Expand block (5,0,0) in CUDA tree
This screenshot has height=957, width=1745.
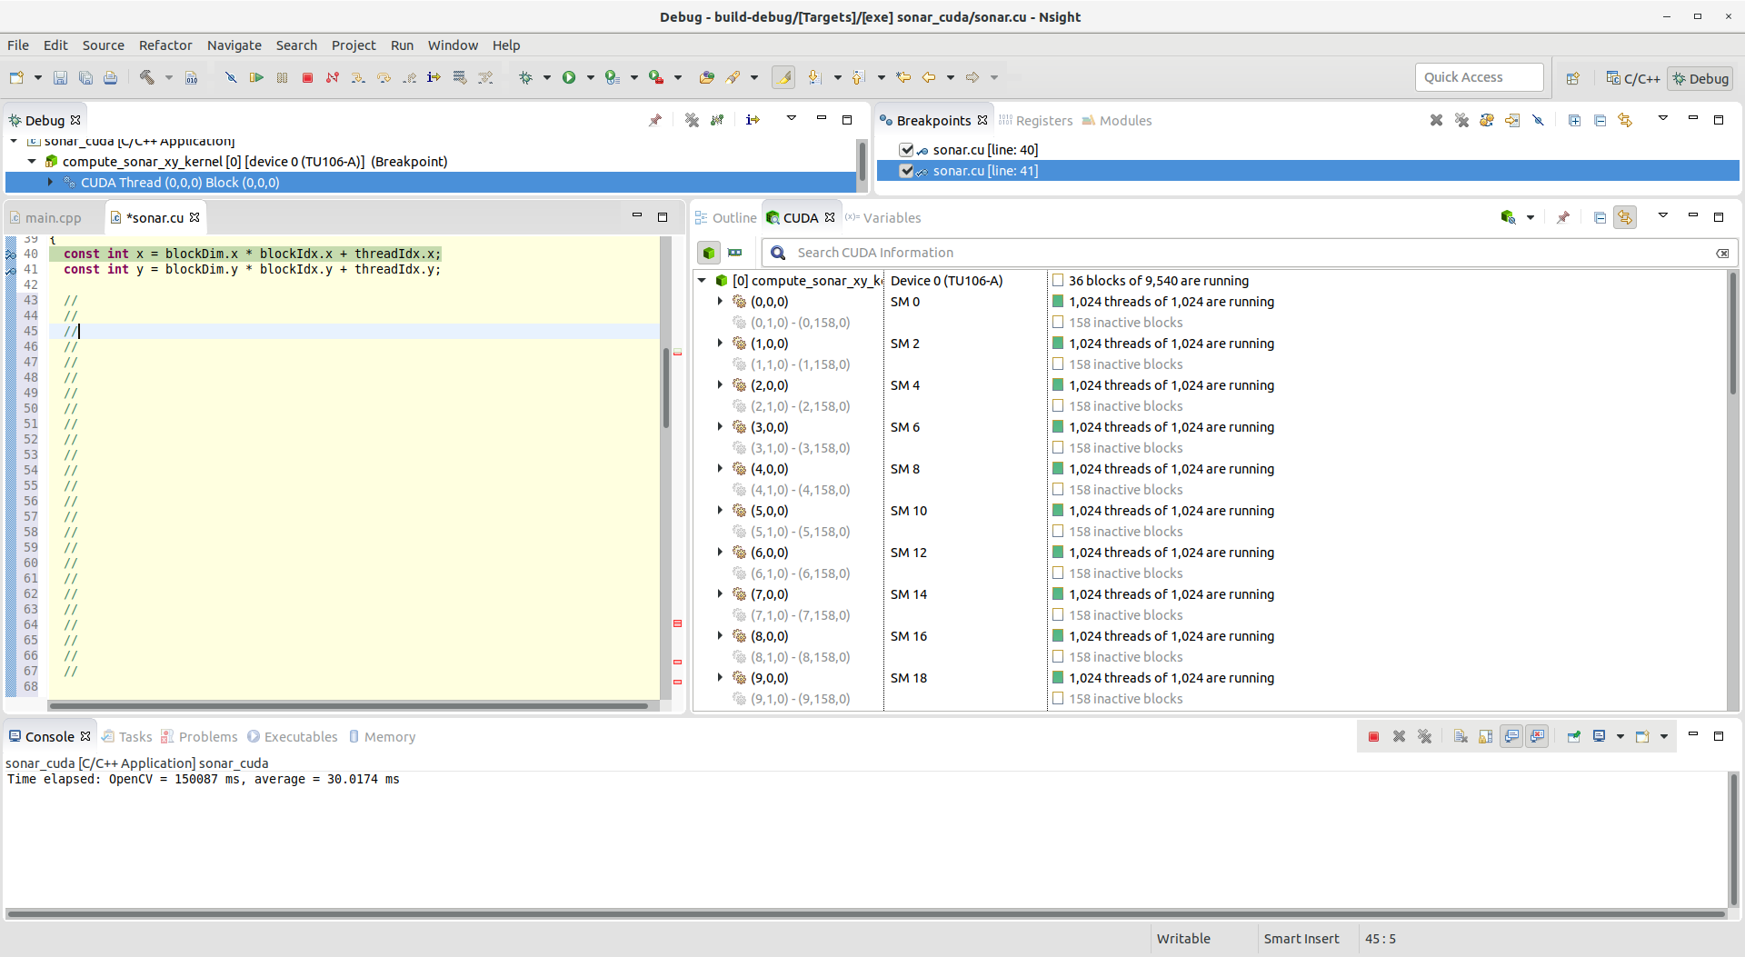point(721,511)
